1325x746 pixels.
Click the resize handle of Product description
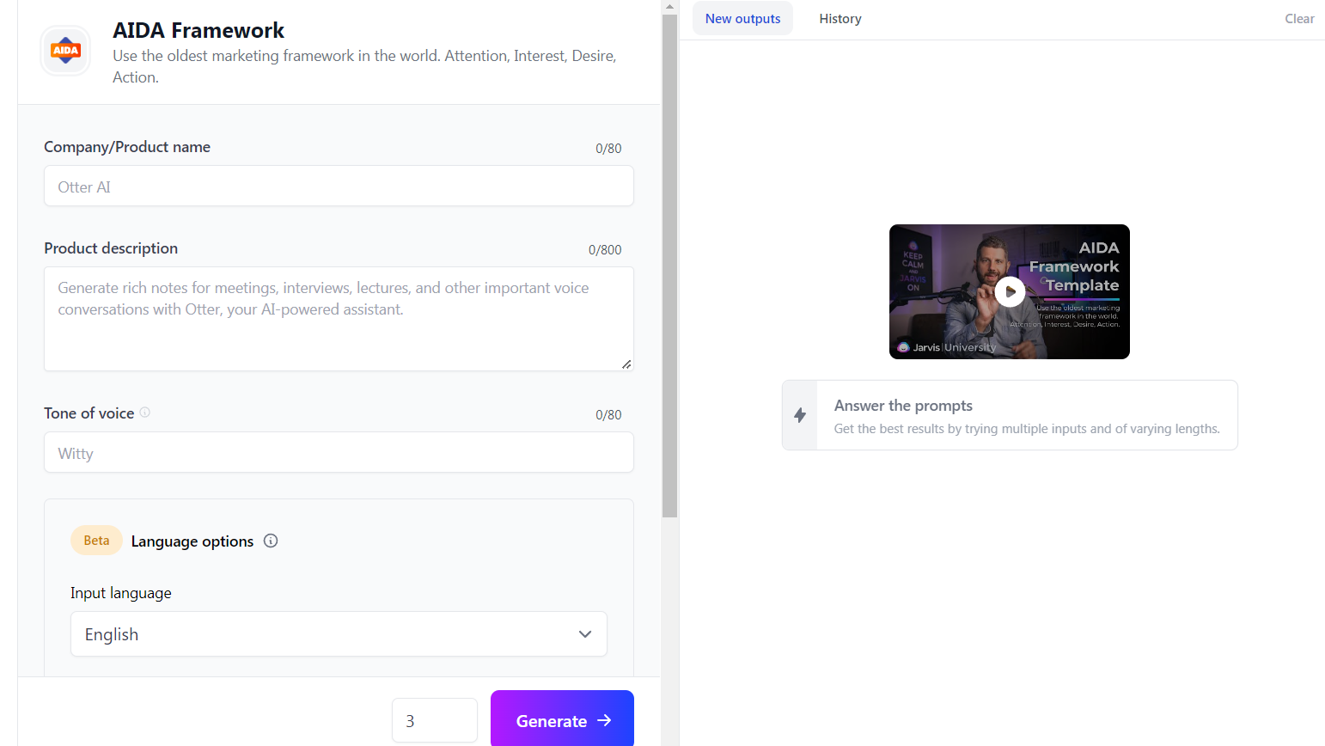coord(626,364)
